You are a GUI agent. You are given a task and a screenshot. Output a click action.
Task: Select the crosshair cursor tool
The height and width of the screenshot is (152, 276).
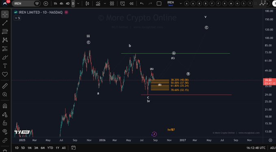point(5,14)
